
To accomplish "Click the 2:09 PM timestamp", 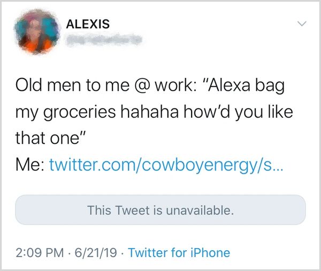I will click(x=38, y=252).
